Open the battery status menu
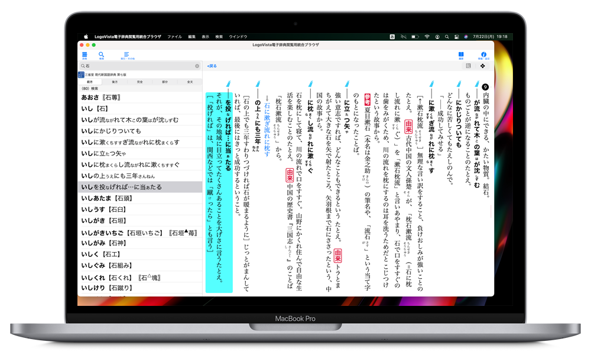This screenshot has width=591, height=355. (x=415, y=37)
